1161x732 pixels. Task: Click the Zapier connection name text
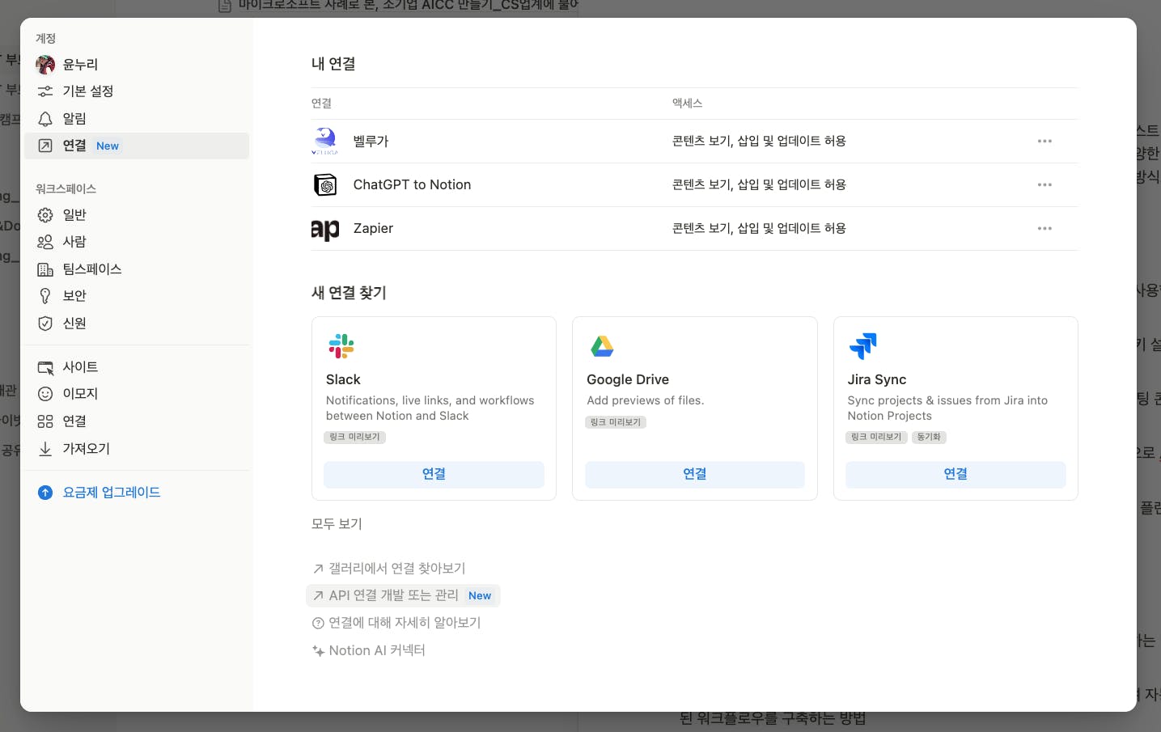pos(373,228)
